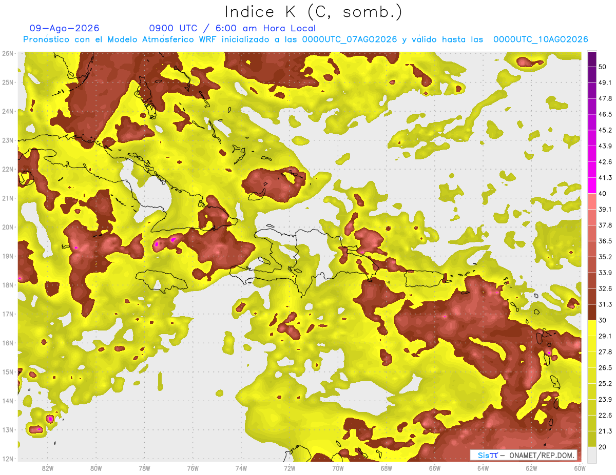
Task: Click longitude label "76W"
Action: coord(192,468)
